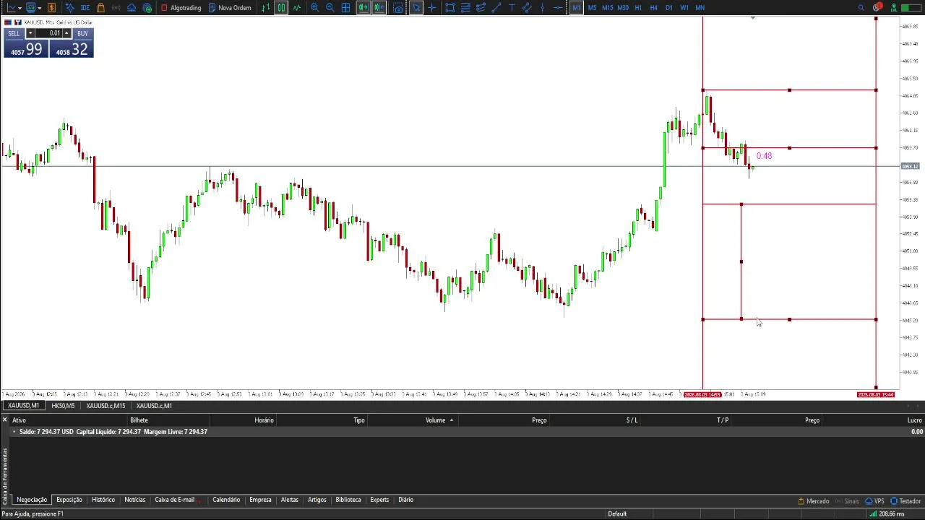925x520 pixels.
Task: Select the M30 timeframe button
Action: coord(623,7)
